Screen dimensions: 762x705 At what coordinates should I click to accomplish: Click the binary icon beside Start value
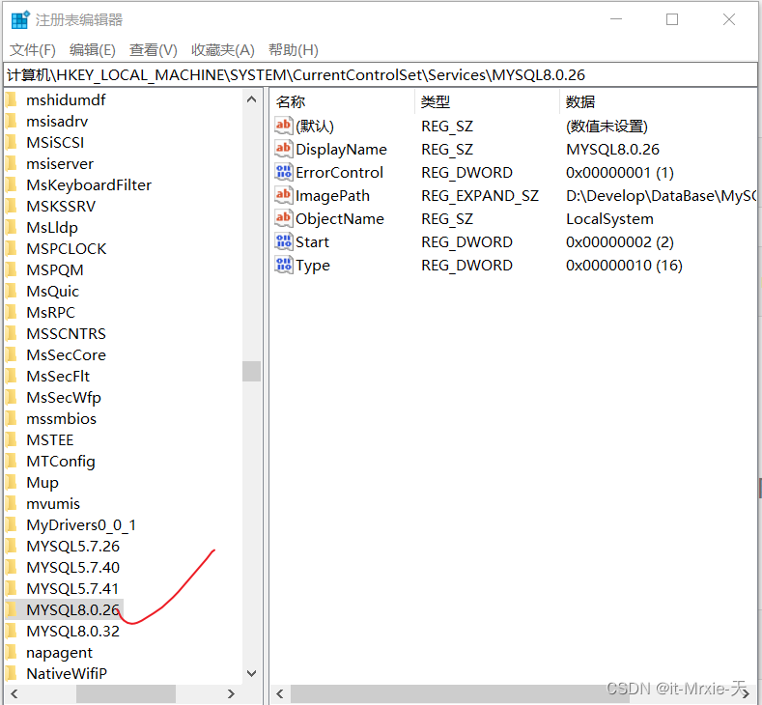pyautogui.click(x=283, y=241)
